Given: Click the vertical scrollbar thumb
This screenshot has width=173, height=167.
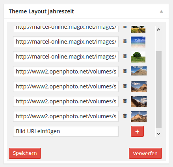Looking at the screenshot, I should 158,89.
